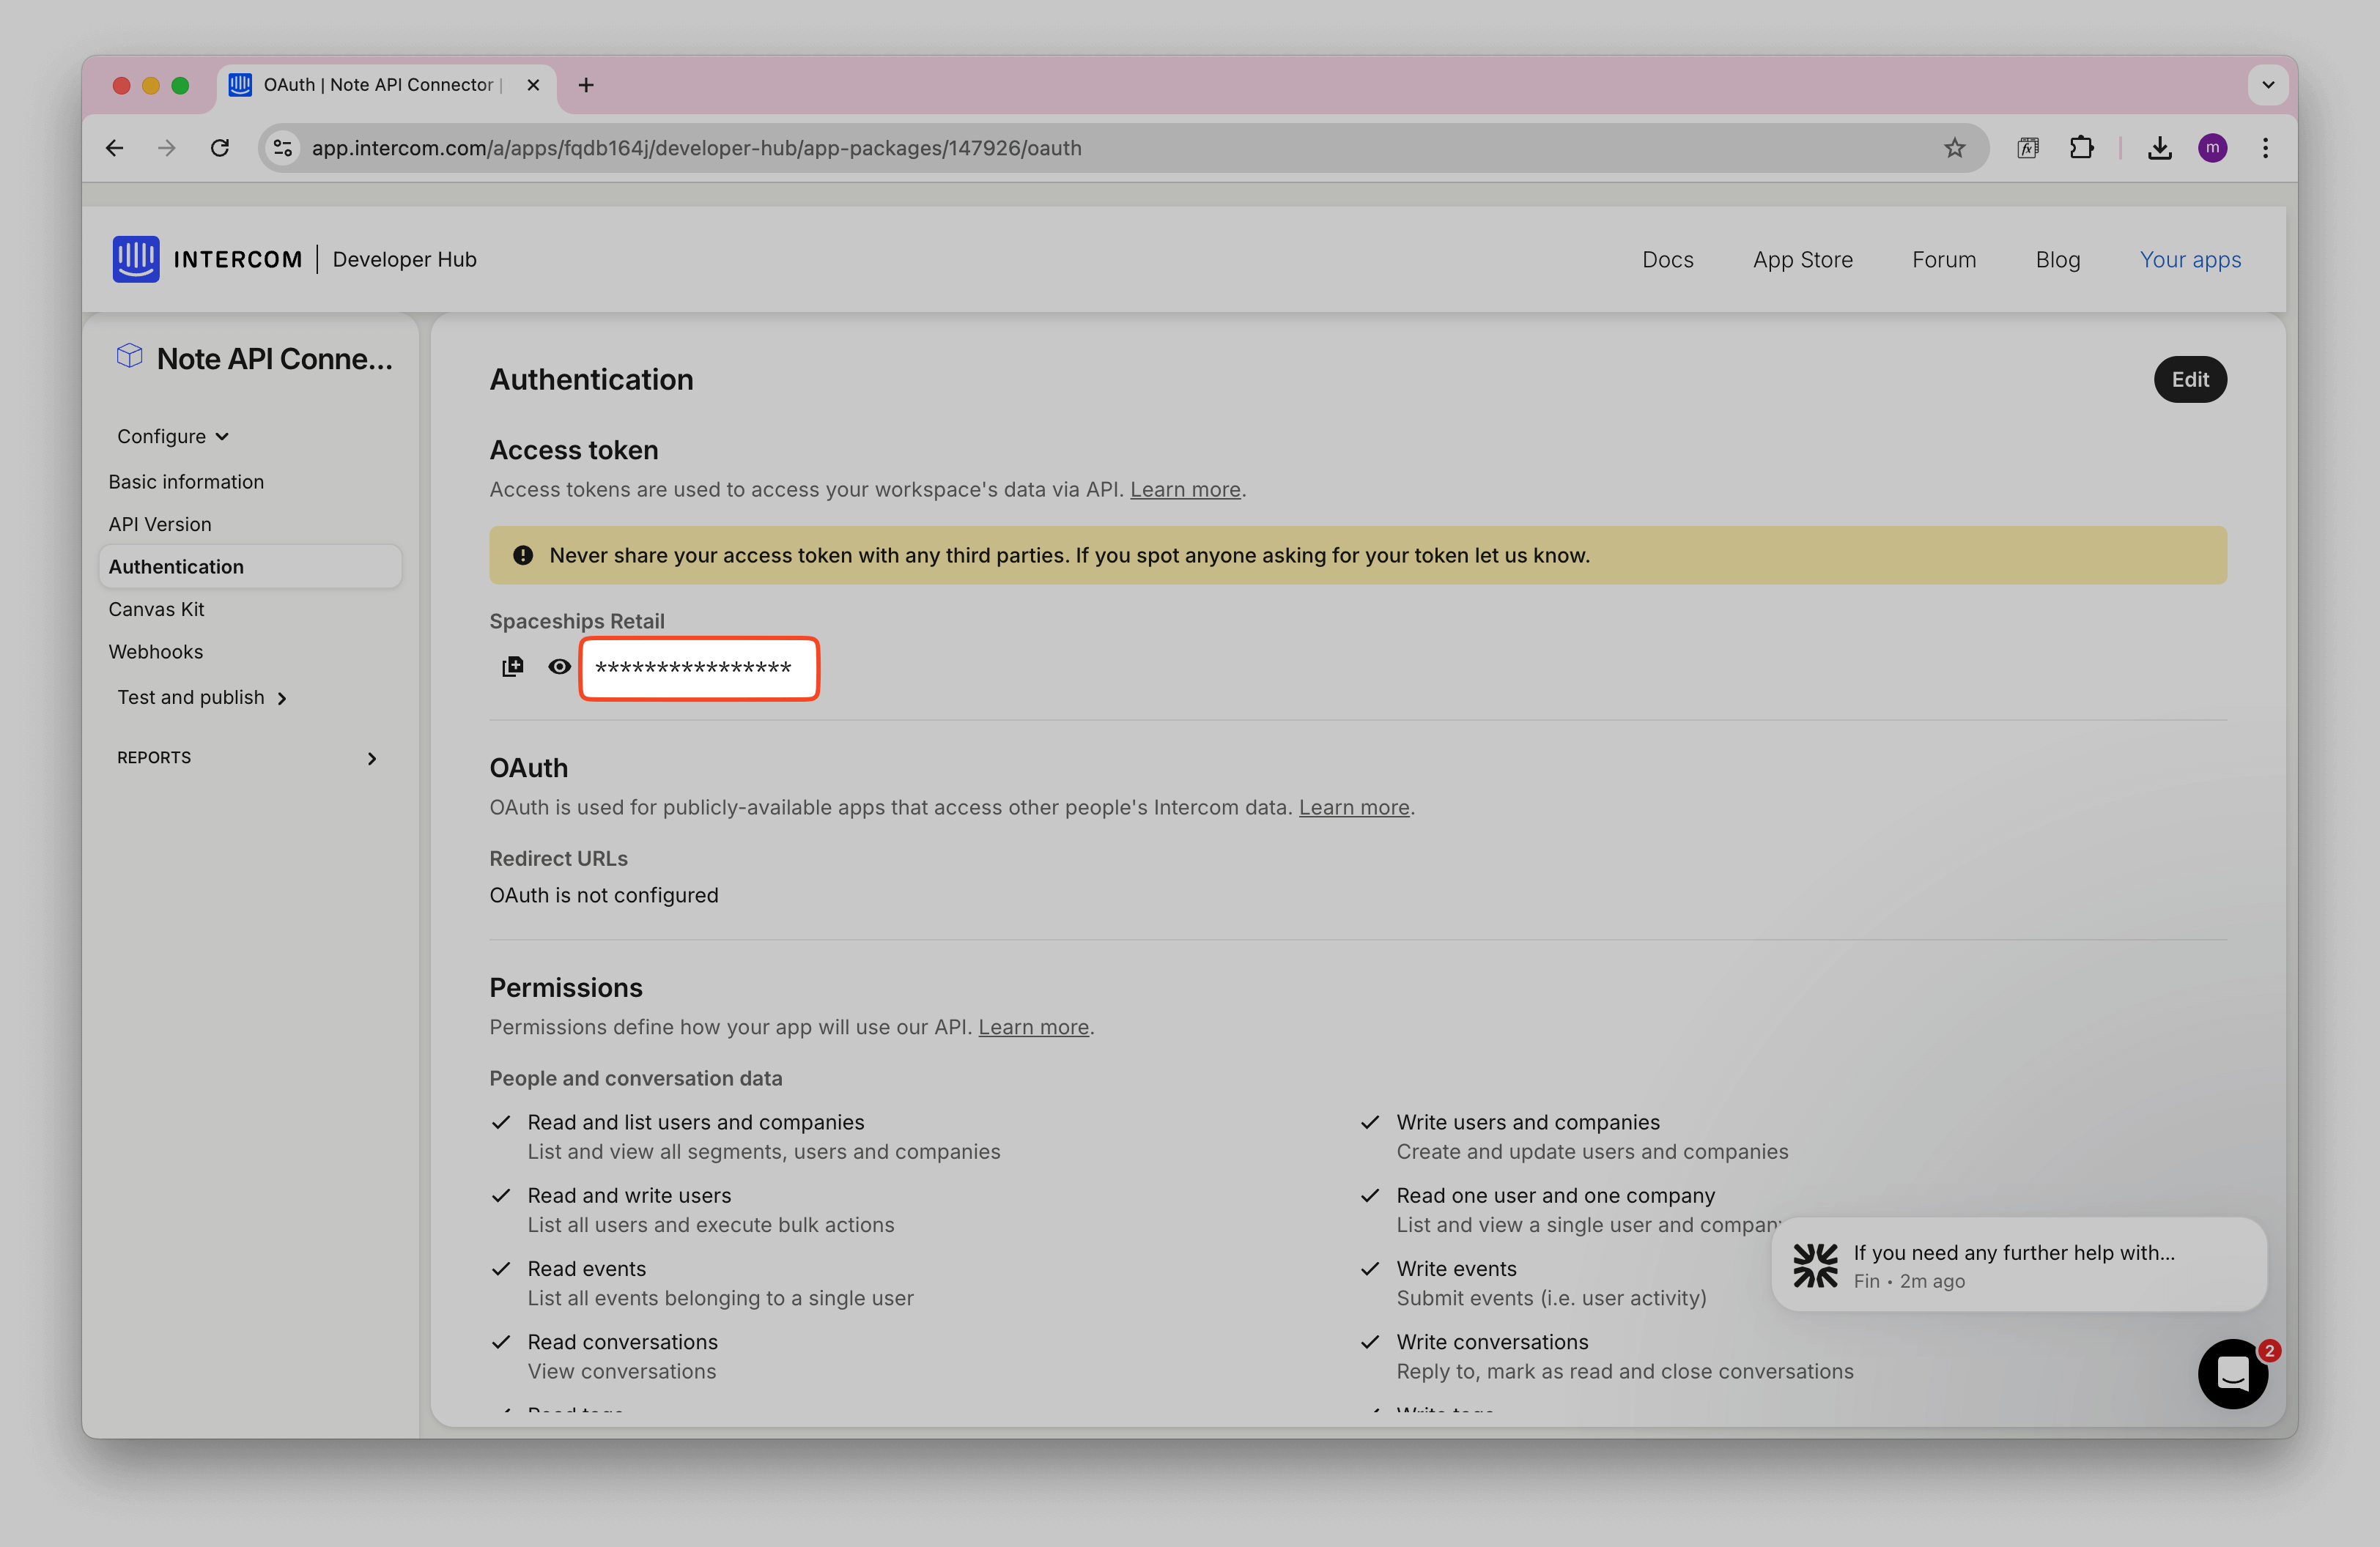Expand Test and publish section

tap(202, 697)
